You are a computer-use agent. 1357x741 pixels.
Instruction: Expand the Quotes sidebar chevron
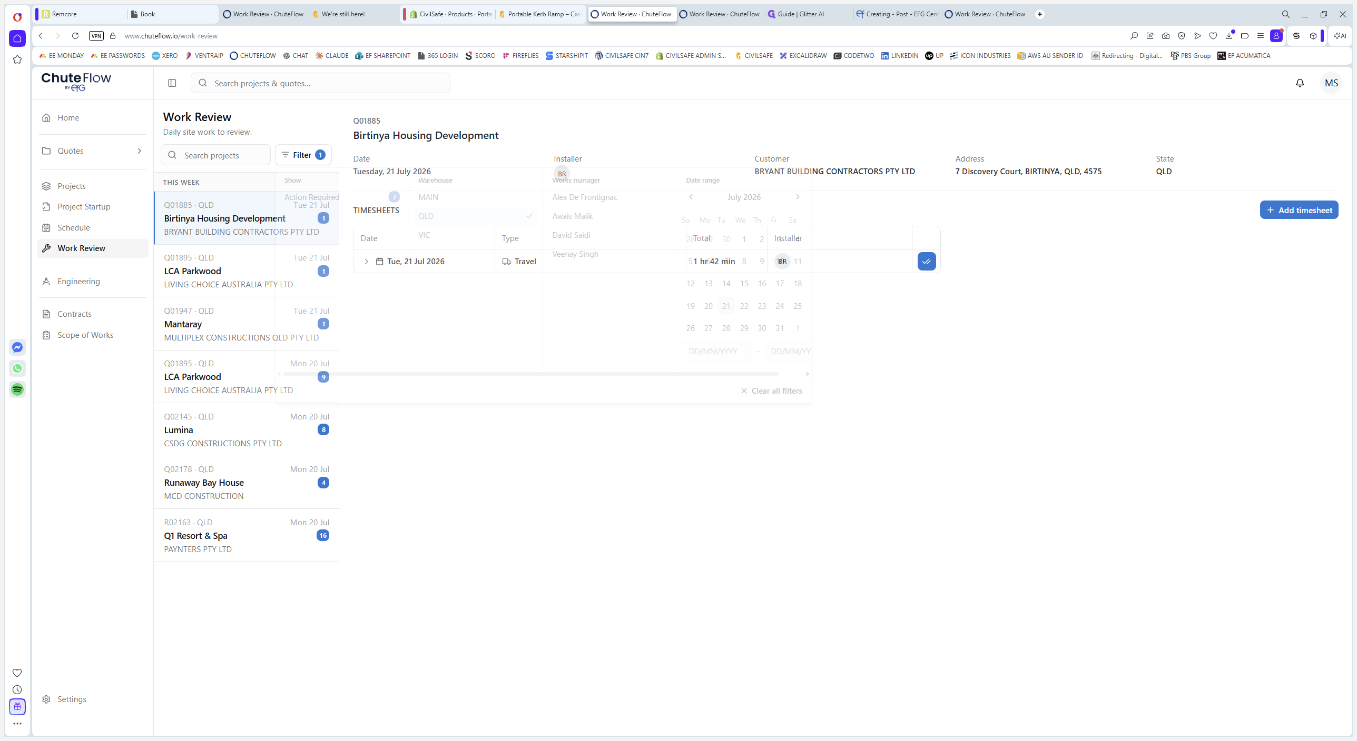(139, 151)
